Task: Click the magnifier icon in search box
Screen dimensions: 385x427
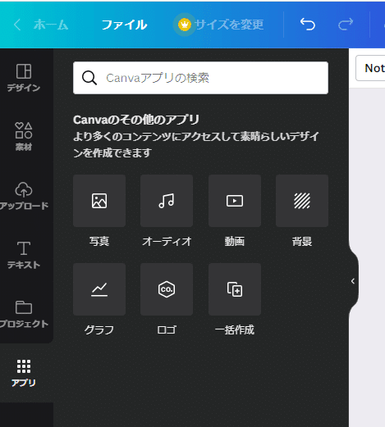Action: (89, 78)
